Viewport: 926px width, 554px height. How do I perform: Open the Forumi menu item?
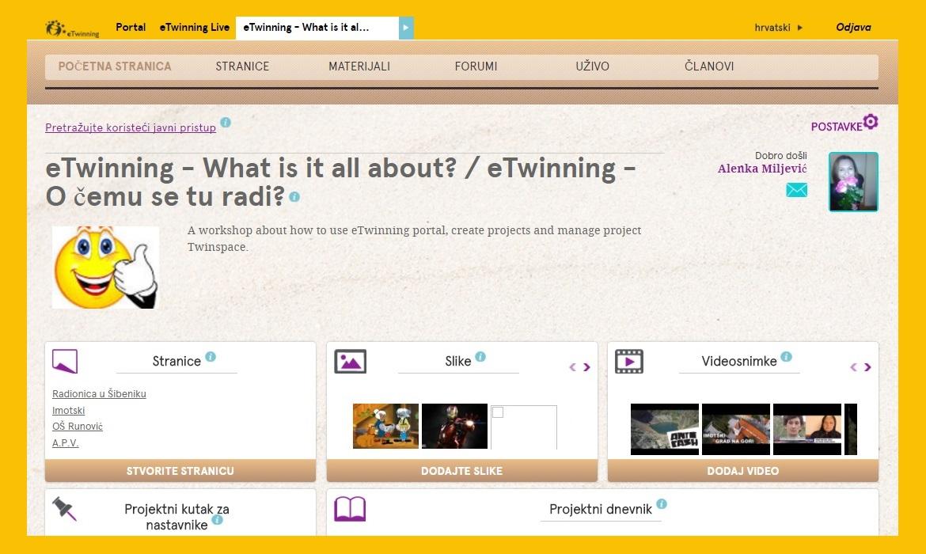(x=476, y=66)
